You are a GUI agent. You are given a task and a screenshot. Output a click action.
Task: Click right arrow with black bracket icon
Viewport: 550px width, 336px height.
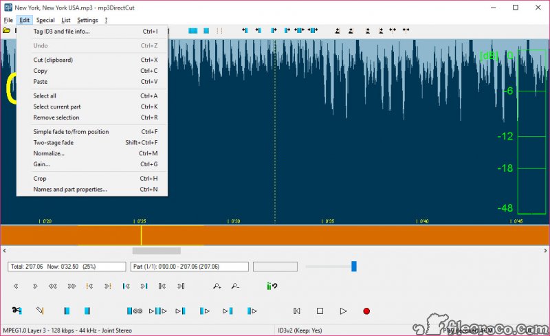click(181, 287)
